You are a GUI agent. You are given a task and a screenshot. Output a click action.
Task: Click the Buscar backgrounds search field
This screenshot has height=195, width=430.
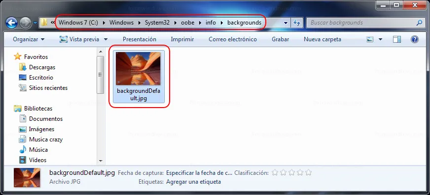pyautogui.click(x=361, y=23)
